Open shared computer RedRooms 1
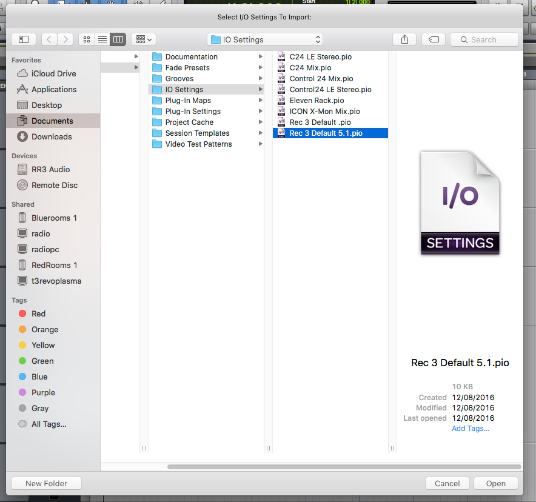Viewport: 536px width, 502px height. coord(53,265)
